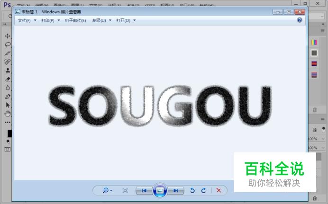
Task: Delete the photo with red X
Action: 219,190
